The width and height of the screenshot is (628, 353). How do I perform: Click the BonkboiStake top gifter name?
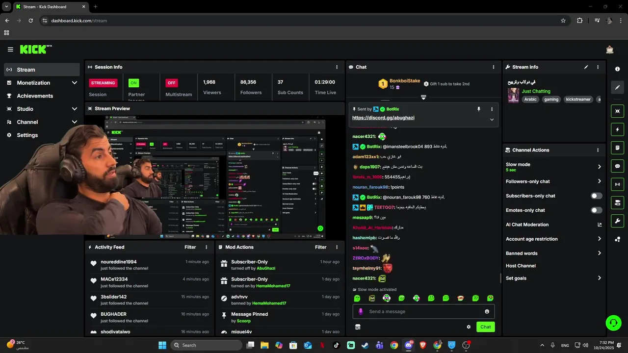(405, 81)
